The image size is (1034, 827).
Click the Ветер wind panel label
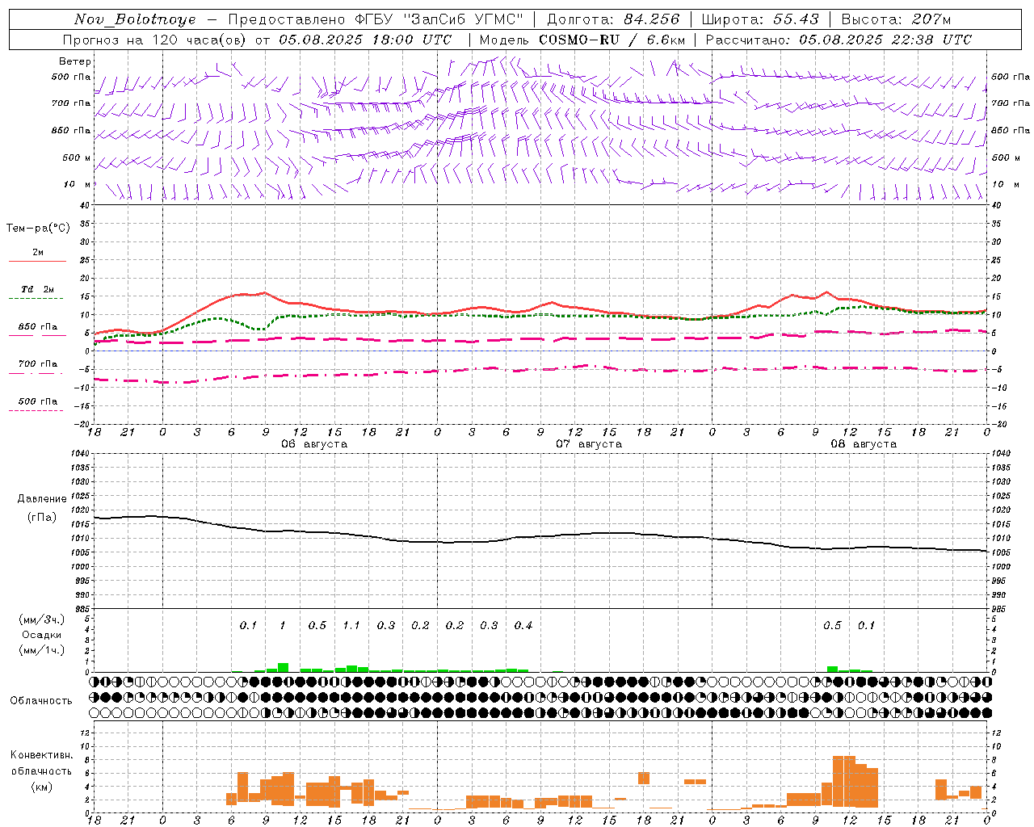pos(75,61)
